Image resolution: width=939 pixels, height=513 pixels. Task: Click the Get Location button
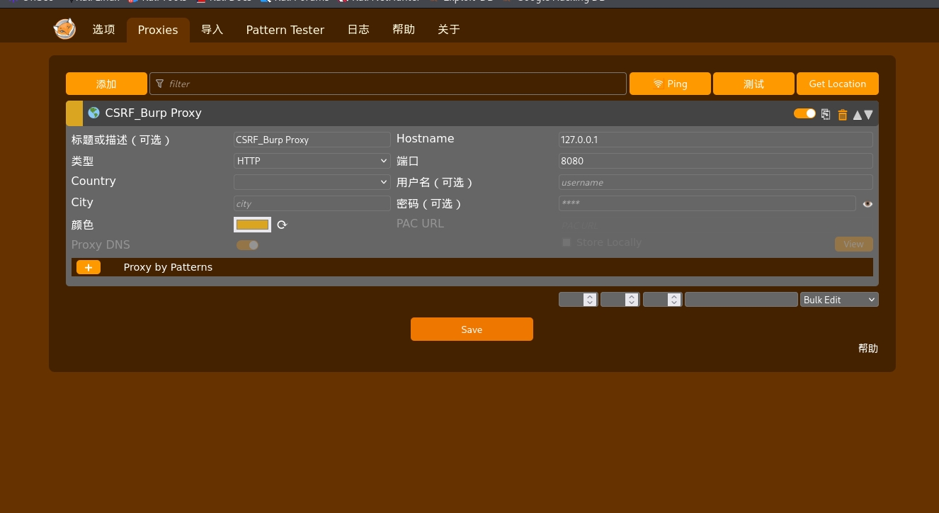pyautogui.click(x=837, y=84)
